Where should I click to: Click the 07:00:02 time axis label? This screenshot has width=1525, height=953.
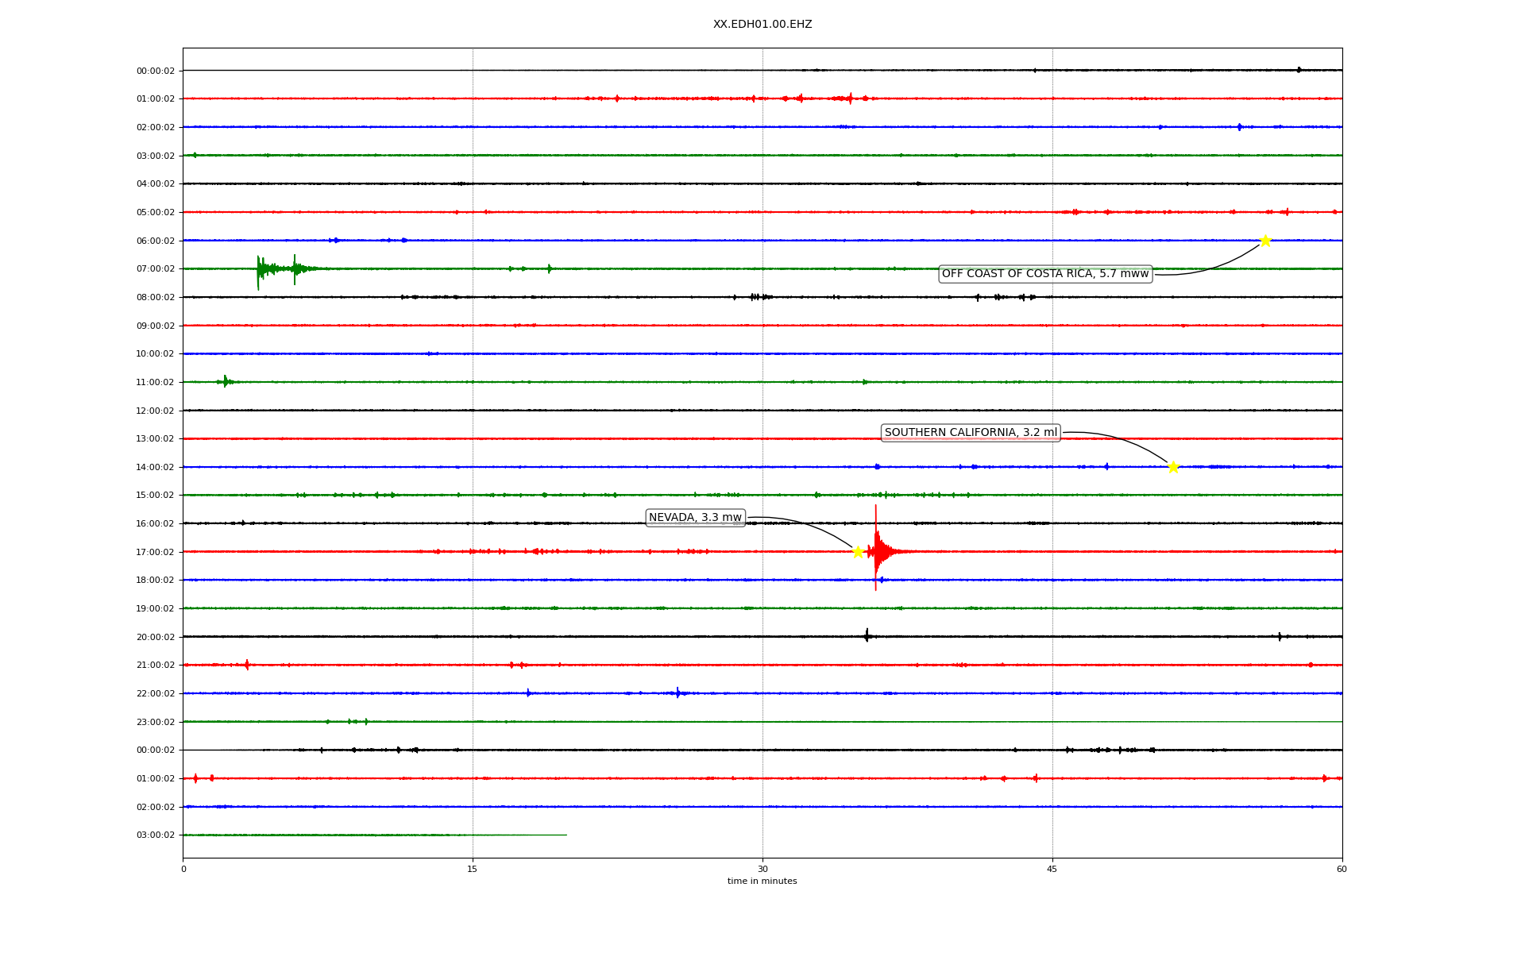(156, 269)
